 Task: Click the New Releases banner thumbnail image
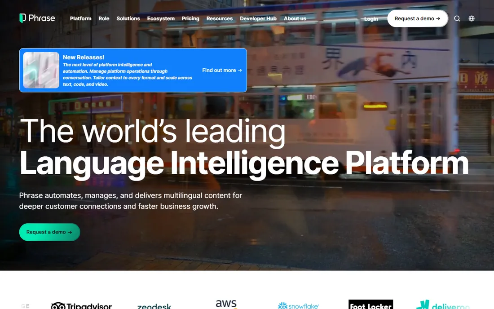[x=41, y=70]
